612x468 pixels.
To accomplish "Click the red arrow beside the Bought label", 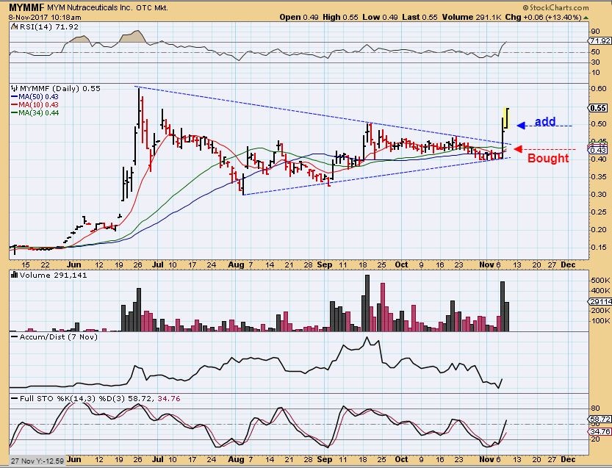I will (x=516, y=149).
